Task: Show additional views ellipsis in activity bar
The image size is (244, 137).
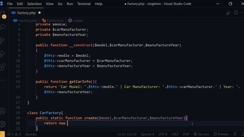Action: point(2,80)
